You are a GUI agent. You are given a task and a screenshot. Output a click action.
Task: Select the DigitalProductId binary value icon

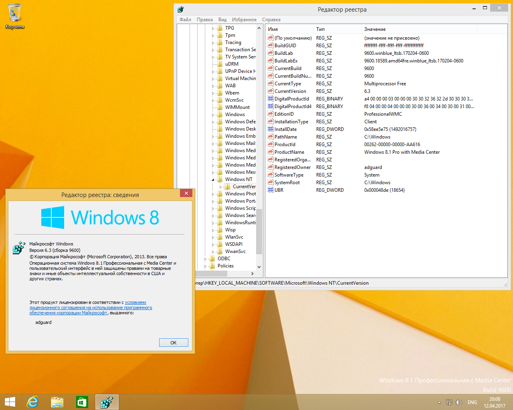point(270,98)
